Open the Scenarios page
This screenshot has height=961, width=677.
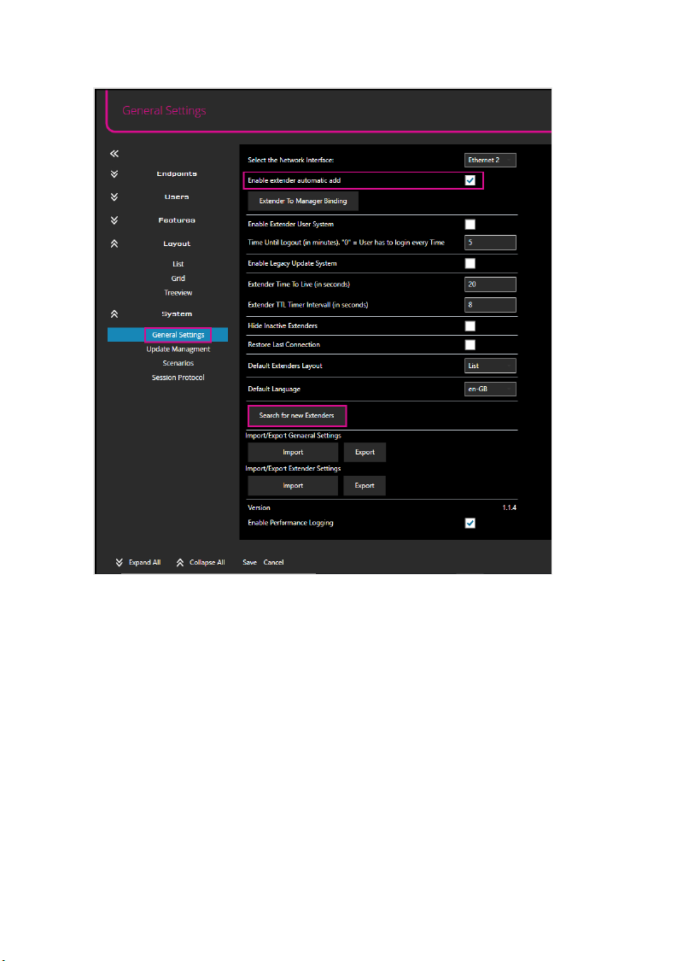(x=178, y=363)
